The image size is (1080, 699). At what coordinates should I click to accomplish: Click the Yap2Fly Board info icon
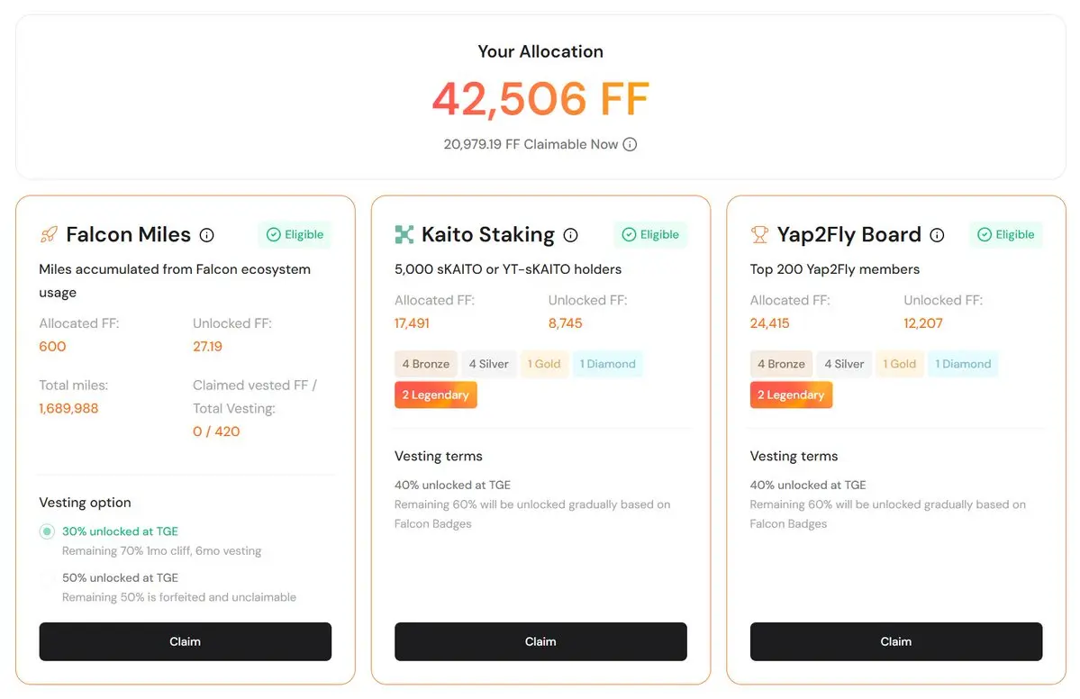click(937, 235)
